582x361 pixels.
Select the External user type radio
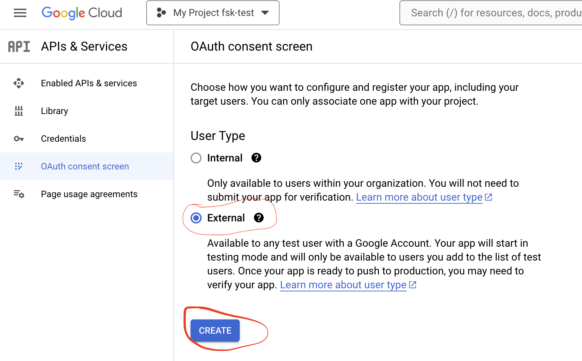[196, 218]
